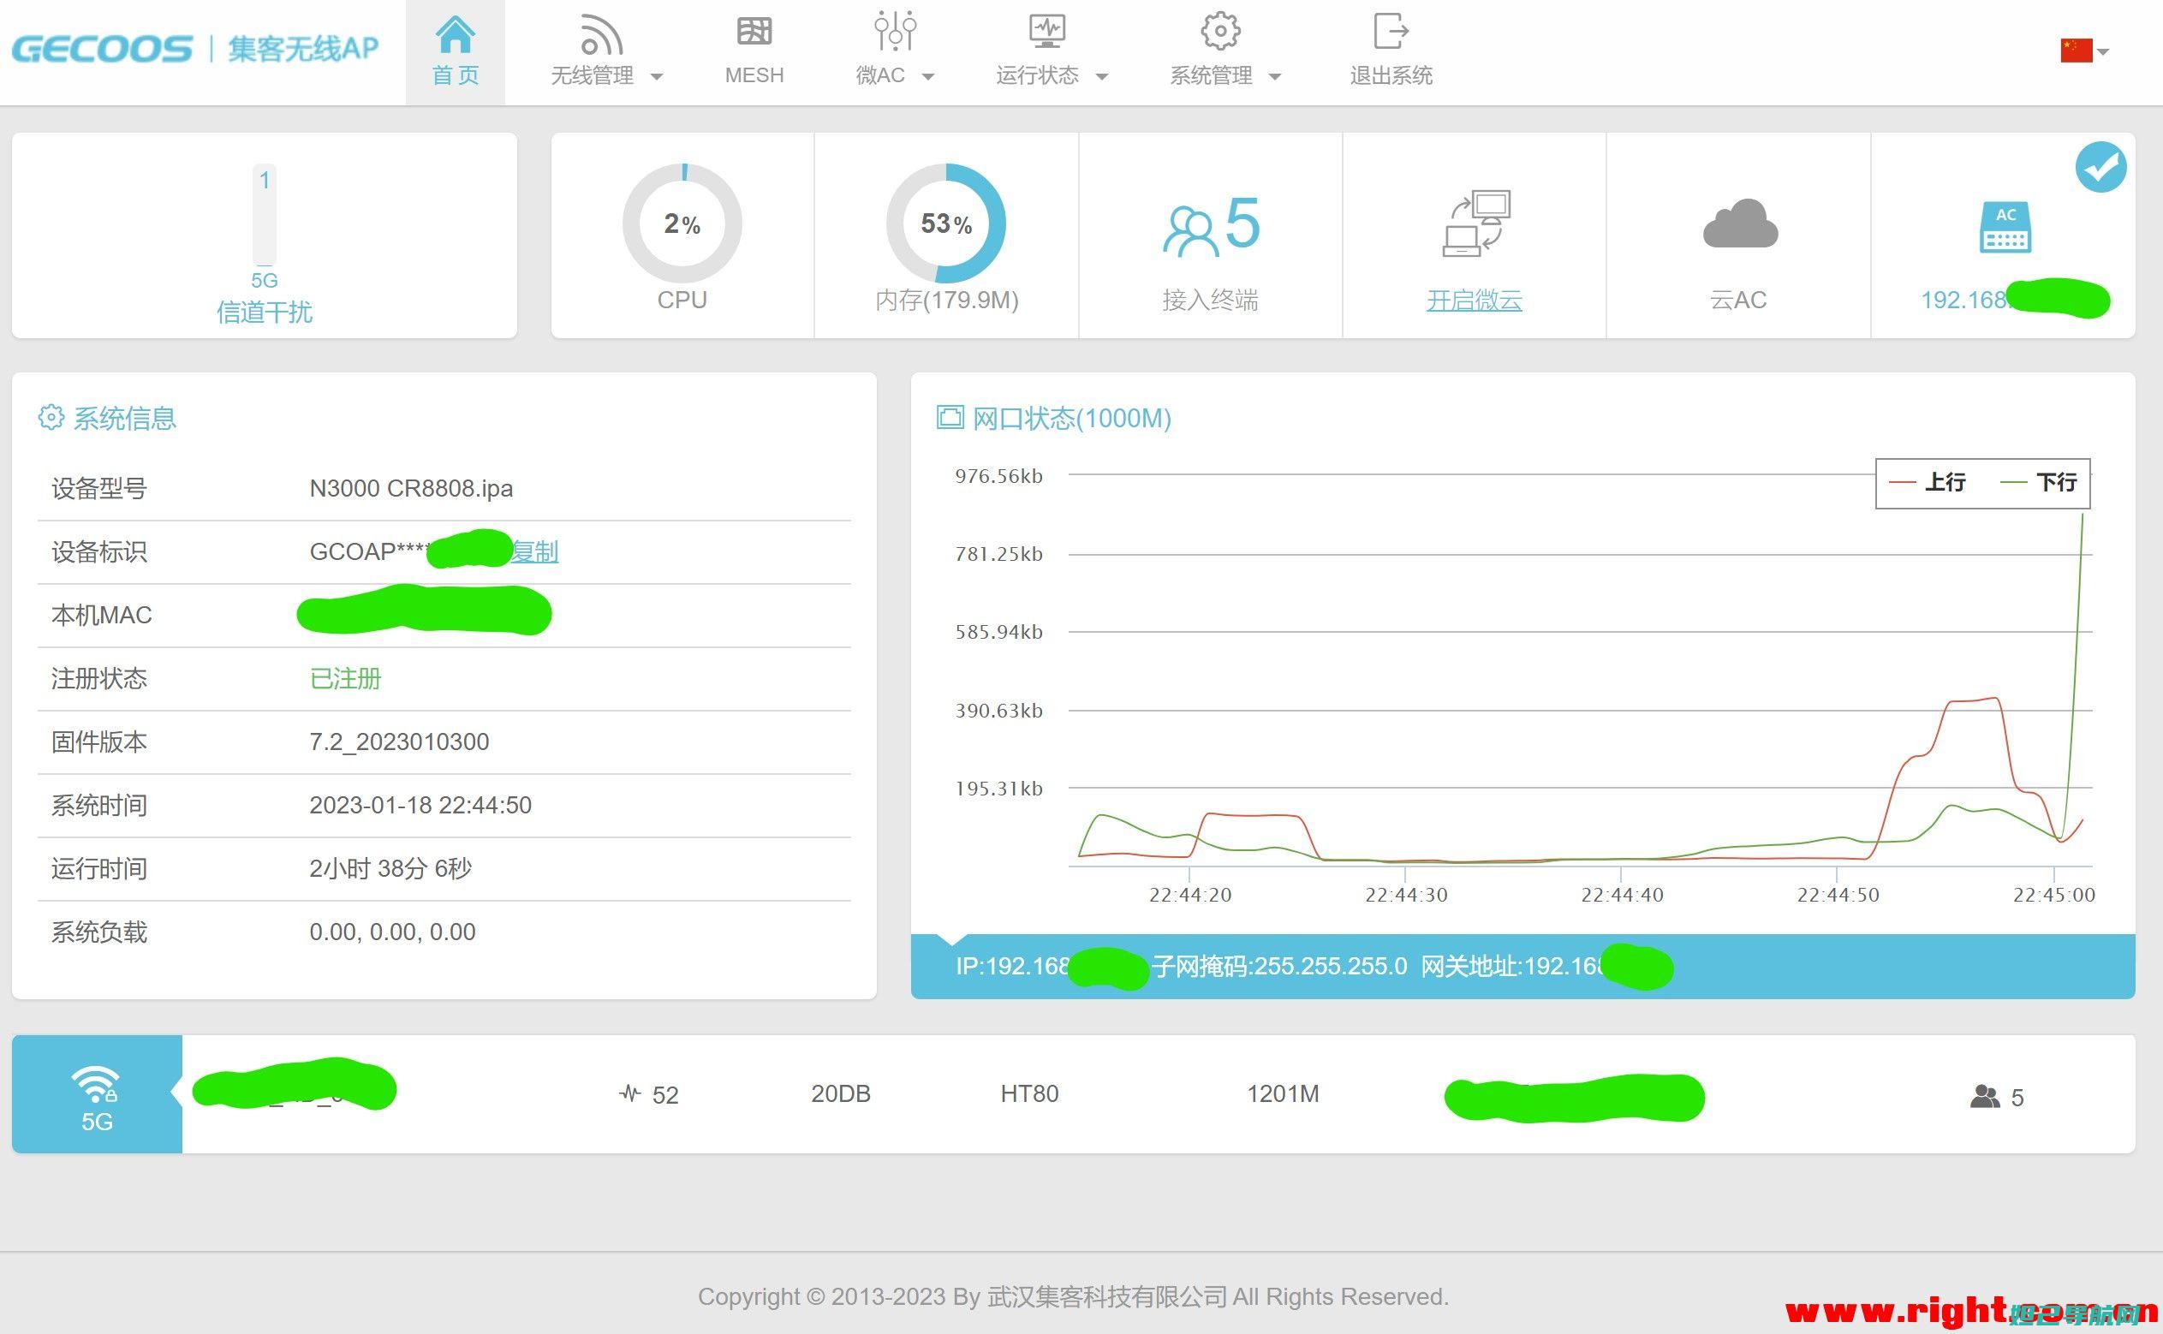Click uptime value 2小时 38分 6秒
Image resolution: width=2163 pixels, height=1334 pixels.
click(390, 869)
